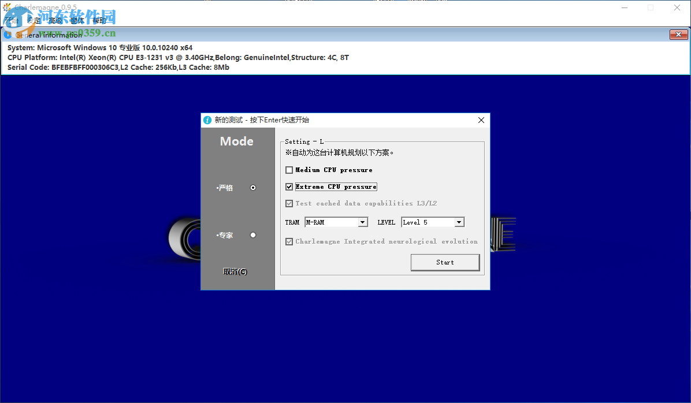Close the new test dialog
This screenshot has height=403, width=691.
[481, 120]
